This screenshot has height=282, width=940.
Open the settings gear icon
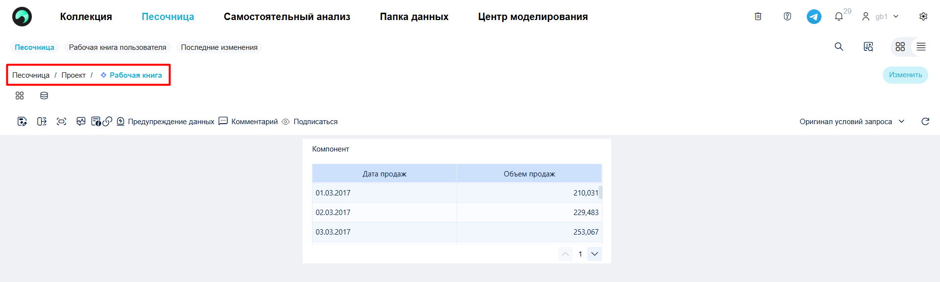[x=923, y=17]
